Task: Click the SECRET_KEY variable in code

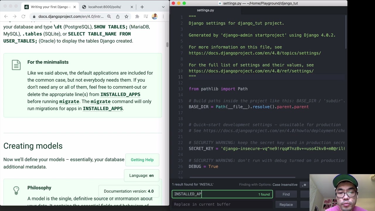Action: coord(201,149)
